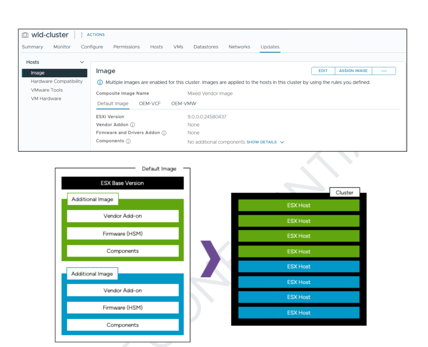Image resolution: width=428 pixels, height=347 pixels.
Task: Click the Default Image label in diagram
Action: 159,169
